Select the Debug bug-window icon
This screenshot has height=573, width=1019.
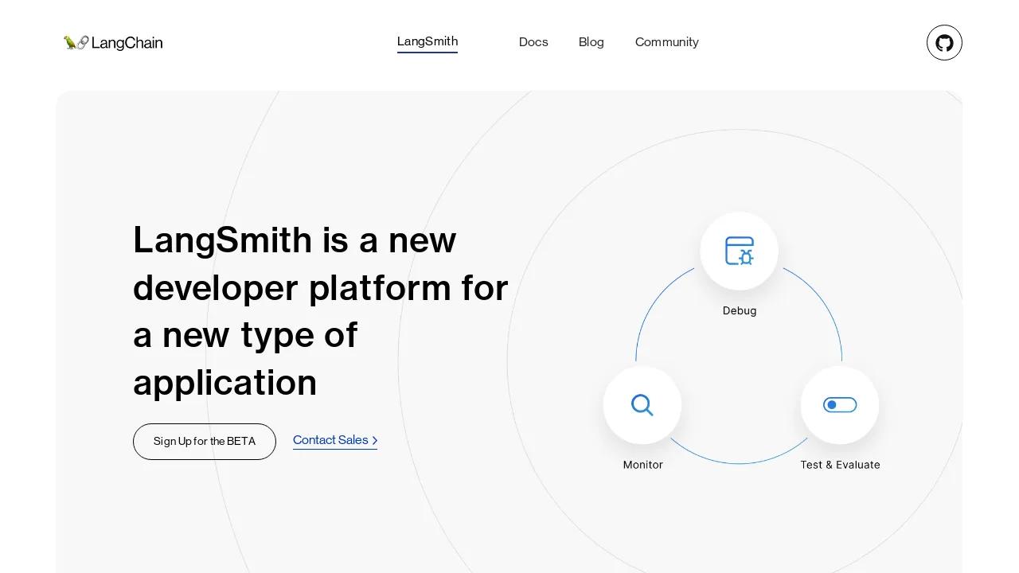[x=740, y=251]
